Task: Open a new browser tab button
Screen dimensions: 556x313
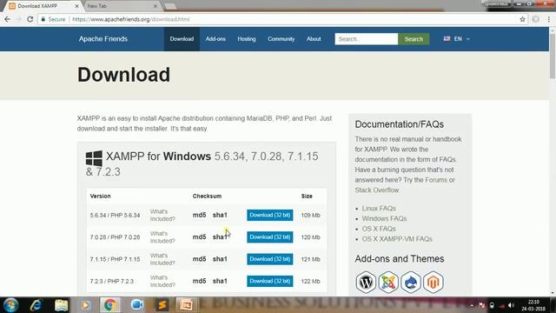Action: tap(170, 6)
